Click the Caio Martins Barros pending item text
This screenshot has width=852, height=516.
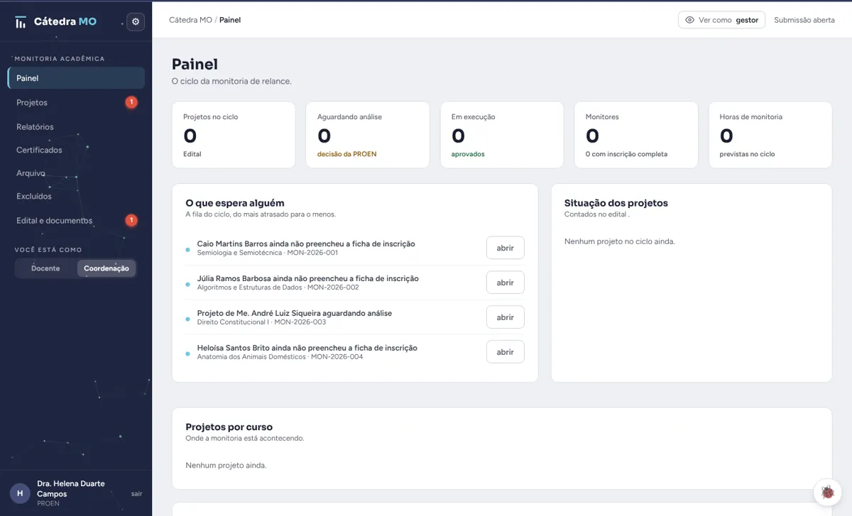pyautogui.click(x=306, y=243)
